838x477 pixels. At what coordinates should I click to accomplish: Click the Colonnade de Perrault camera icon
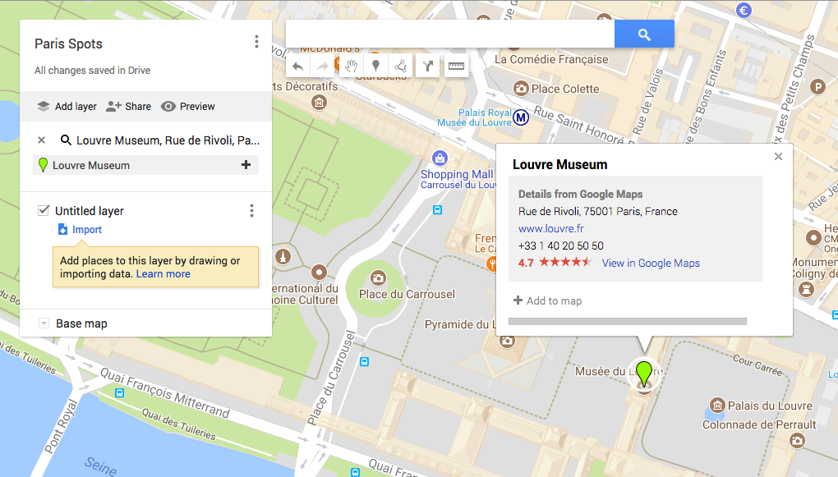coord(797,441)
